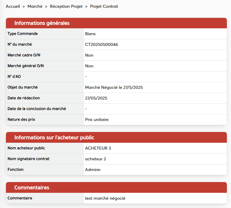
Task: Click the Commentaires section header
Action: pos(32,187)
